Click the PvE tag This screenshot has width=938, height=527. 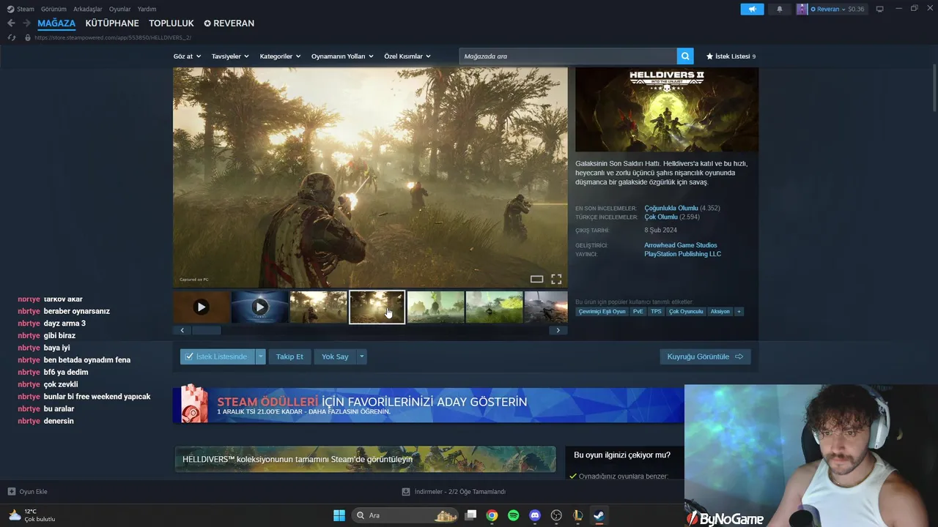click(x=638, y=311)
